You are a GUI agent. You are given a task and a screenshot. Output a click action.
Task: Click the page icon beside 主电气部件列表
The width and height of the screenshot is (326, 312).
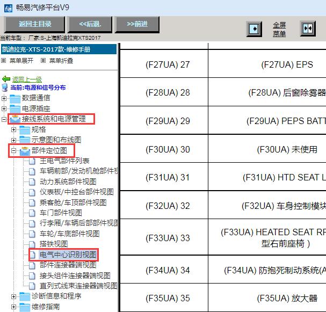[x=32, y=161]
